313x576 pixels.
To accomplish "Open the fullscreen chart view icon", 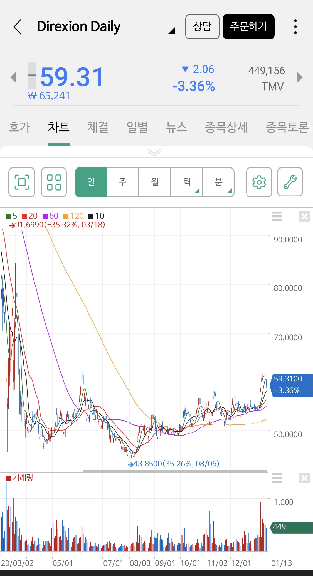I will pos(22,182).
